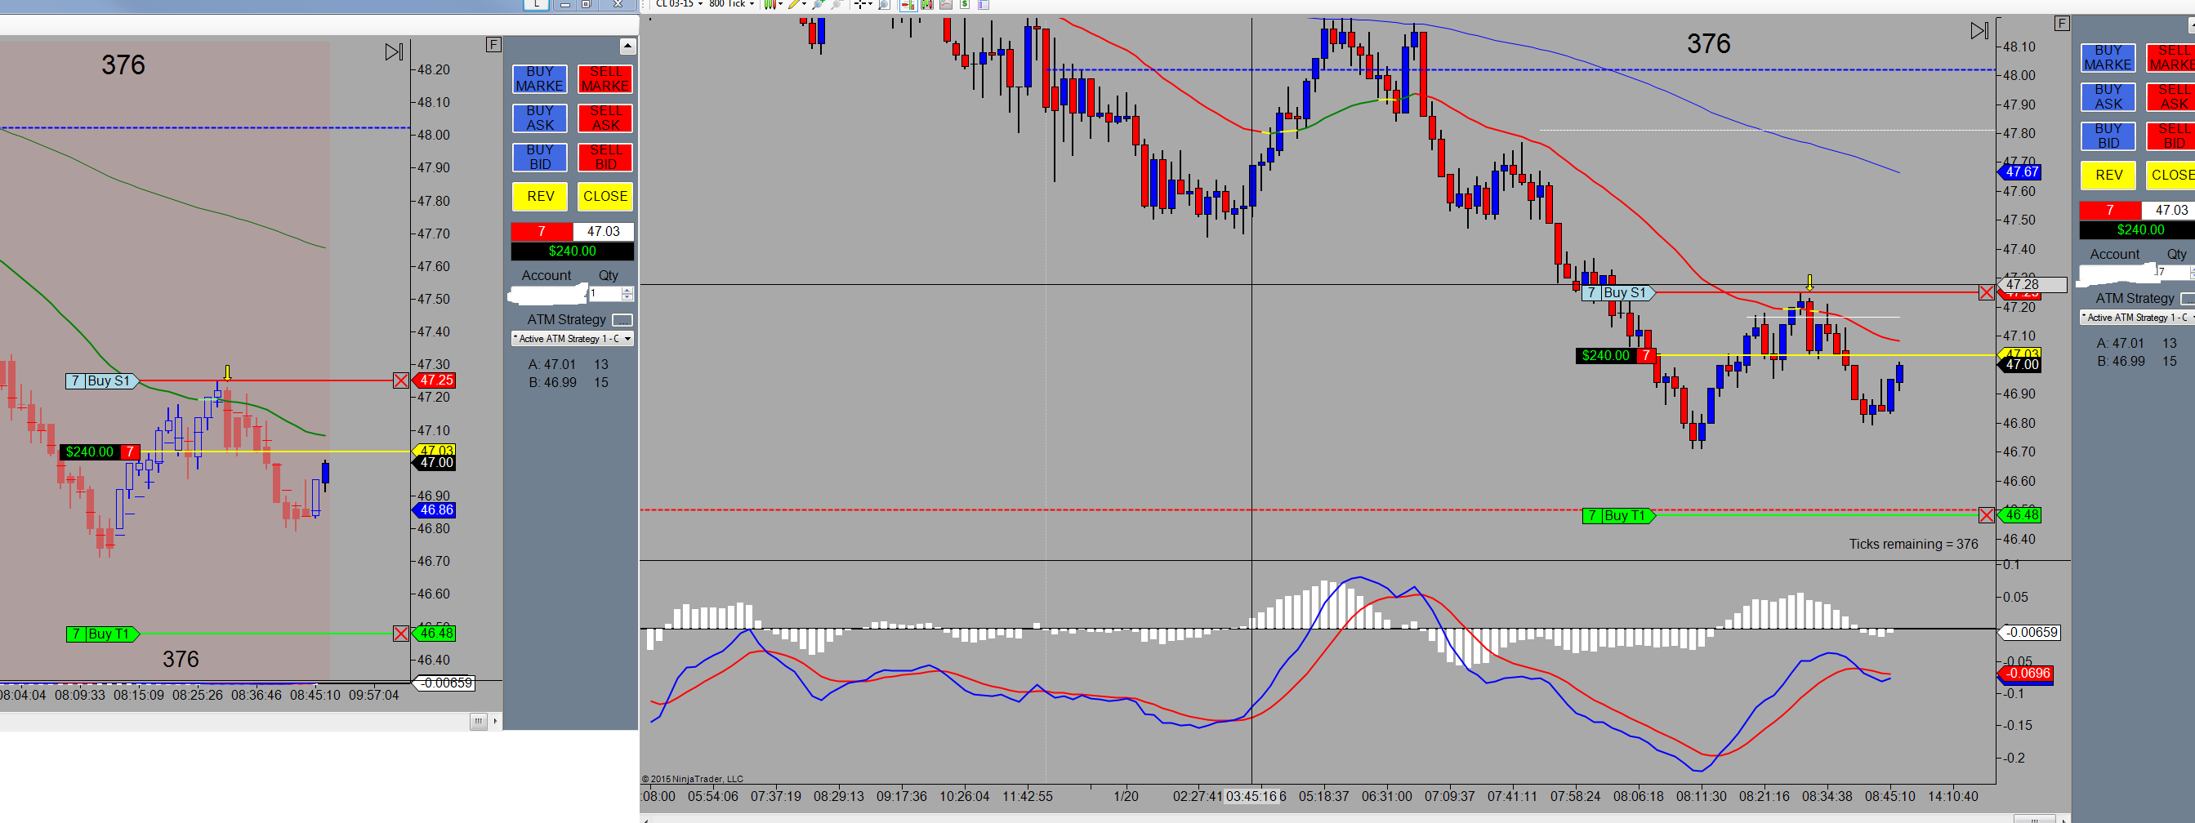Click the left panel yellow REV button

539,196
